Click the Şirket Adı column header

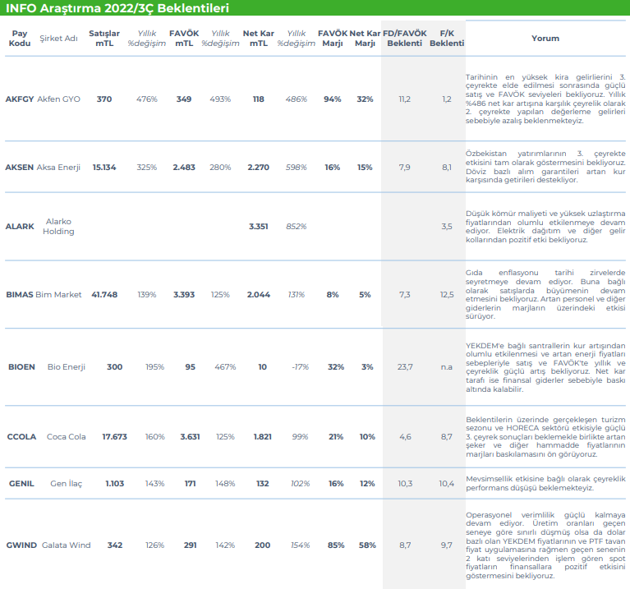58,39
